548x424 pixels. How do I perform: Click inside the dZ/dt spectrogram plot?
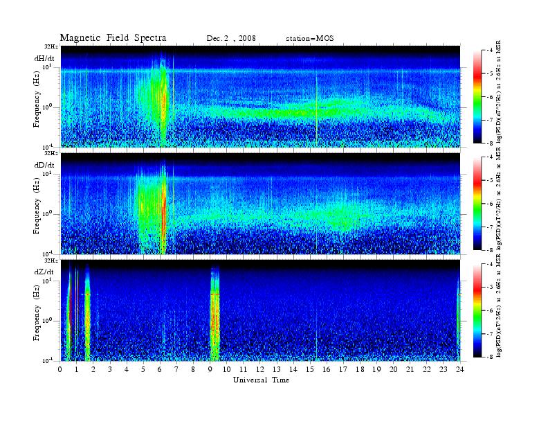[260, 310]
